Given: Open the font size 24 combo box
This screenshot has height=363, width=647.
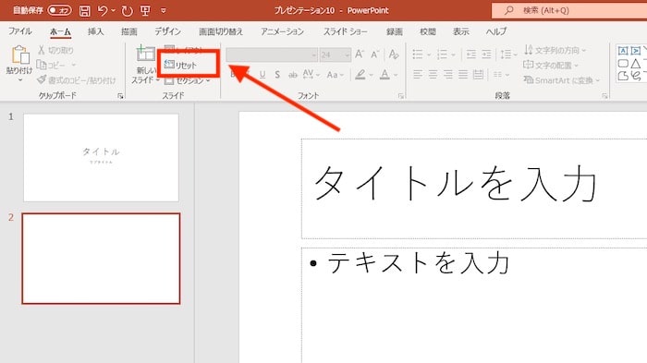Looking at the screenshot, I should [335, 54].
